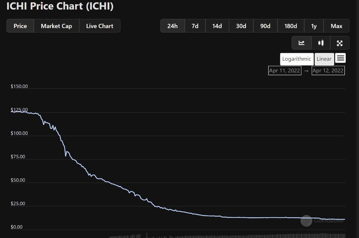
Task: Switch to candlestick chart view
Action: click(x=321, y=43)
